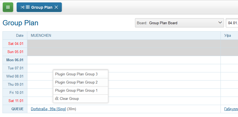Select the Mon 06.01 row label
The image size is (238, 117).
(x=15, y=60)
